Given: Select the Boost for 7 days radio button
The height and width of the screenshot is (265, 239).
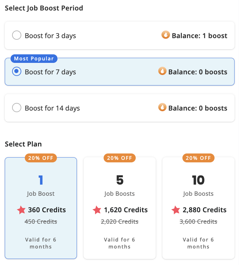Looking at the screenshot, I should pos(17,71).
